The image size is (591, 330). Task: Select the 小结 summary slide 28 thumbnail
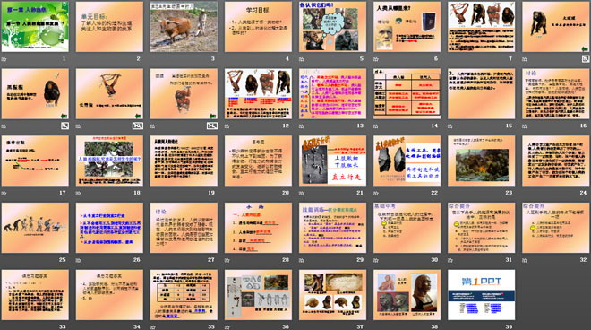point(258,228)
